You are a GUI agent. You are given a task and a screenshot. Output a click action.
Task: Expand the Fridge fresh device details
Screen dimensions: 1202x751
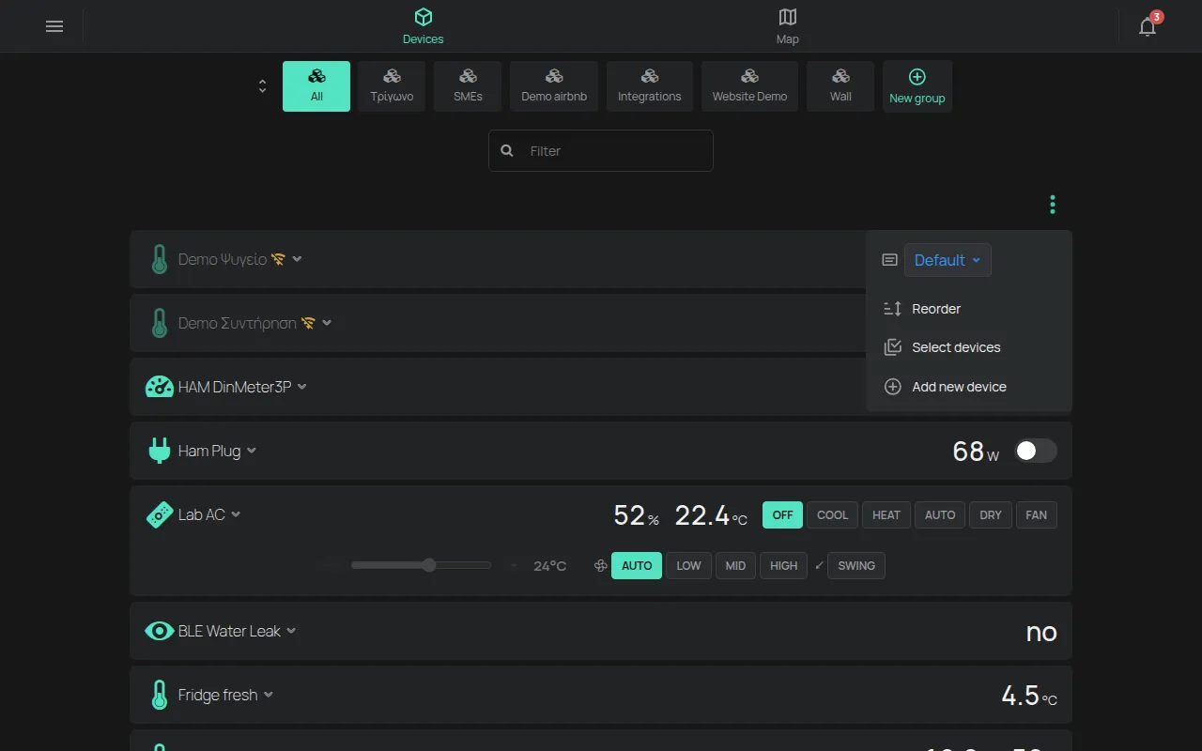[x=269, y=695]
